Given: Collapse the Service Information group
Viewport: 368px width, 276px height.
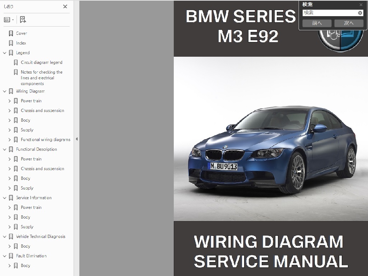Looking at the screenshot, I should click(4, 198).
